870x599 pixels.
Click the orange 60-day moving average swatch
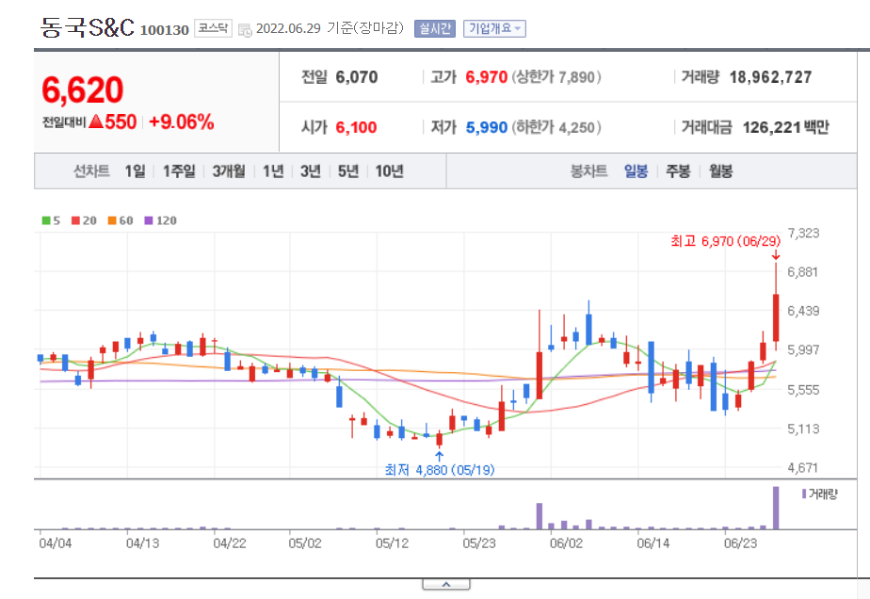(x=112, y=220)
